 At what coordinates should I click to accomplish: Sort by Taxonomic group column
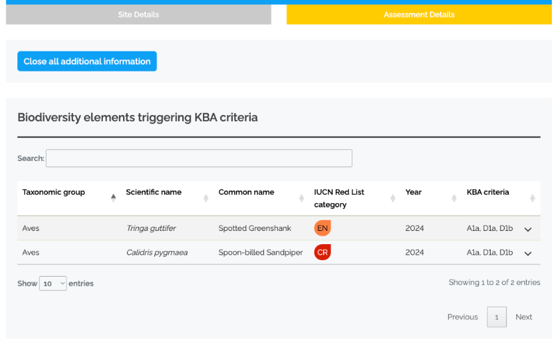click(69, 198)
